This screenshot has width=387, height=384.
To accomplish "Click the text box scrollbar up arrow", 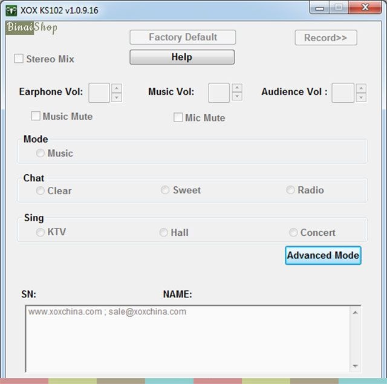I will (x=355, y=313).
